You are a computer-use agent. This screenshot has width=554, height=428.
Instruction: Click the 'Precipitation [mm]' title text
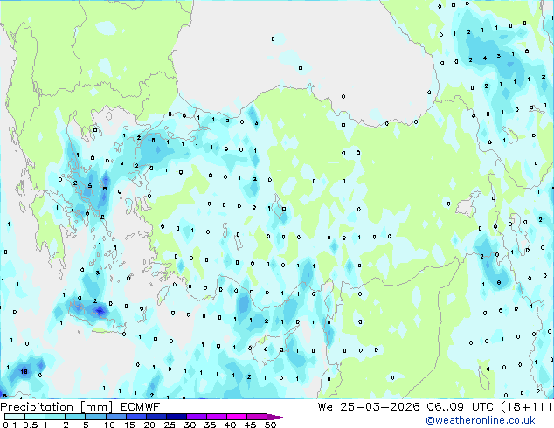[56, 407]
